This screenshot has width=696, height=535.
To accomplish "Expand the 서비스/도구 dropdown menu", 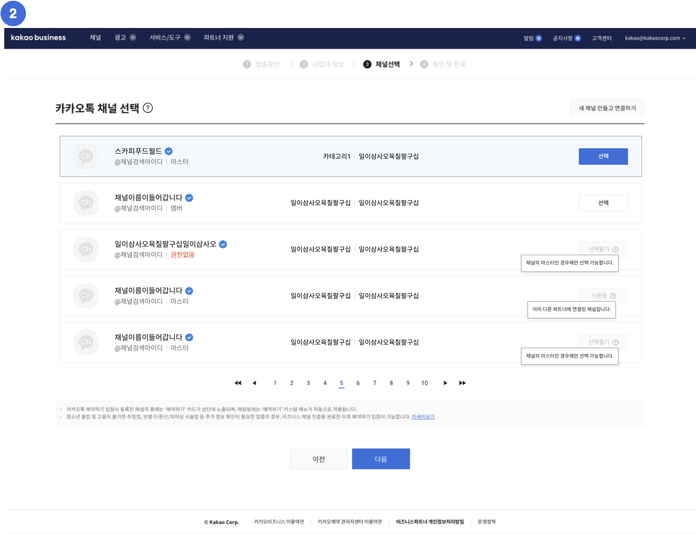I will tap(170, 38).
